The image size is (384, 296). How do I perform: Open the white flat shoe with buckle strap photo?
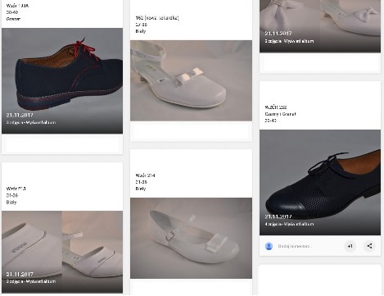coord(191,238)
